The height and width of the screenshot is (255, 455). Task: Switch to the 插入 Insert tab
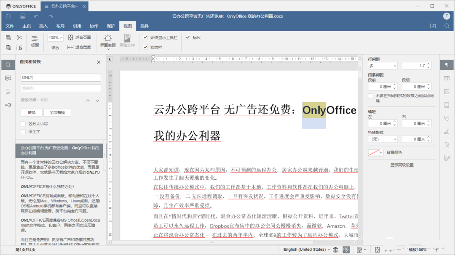coord(43,26)
